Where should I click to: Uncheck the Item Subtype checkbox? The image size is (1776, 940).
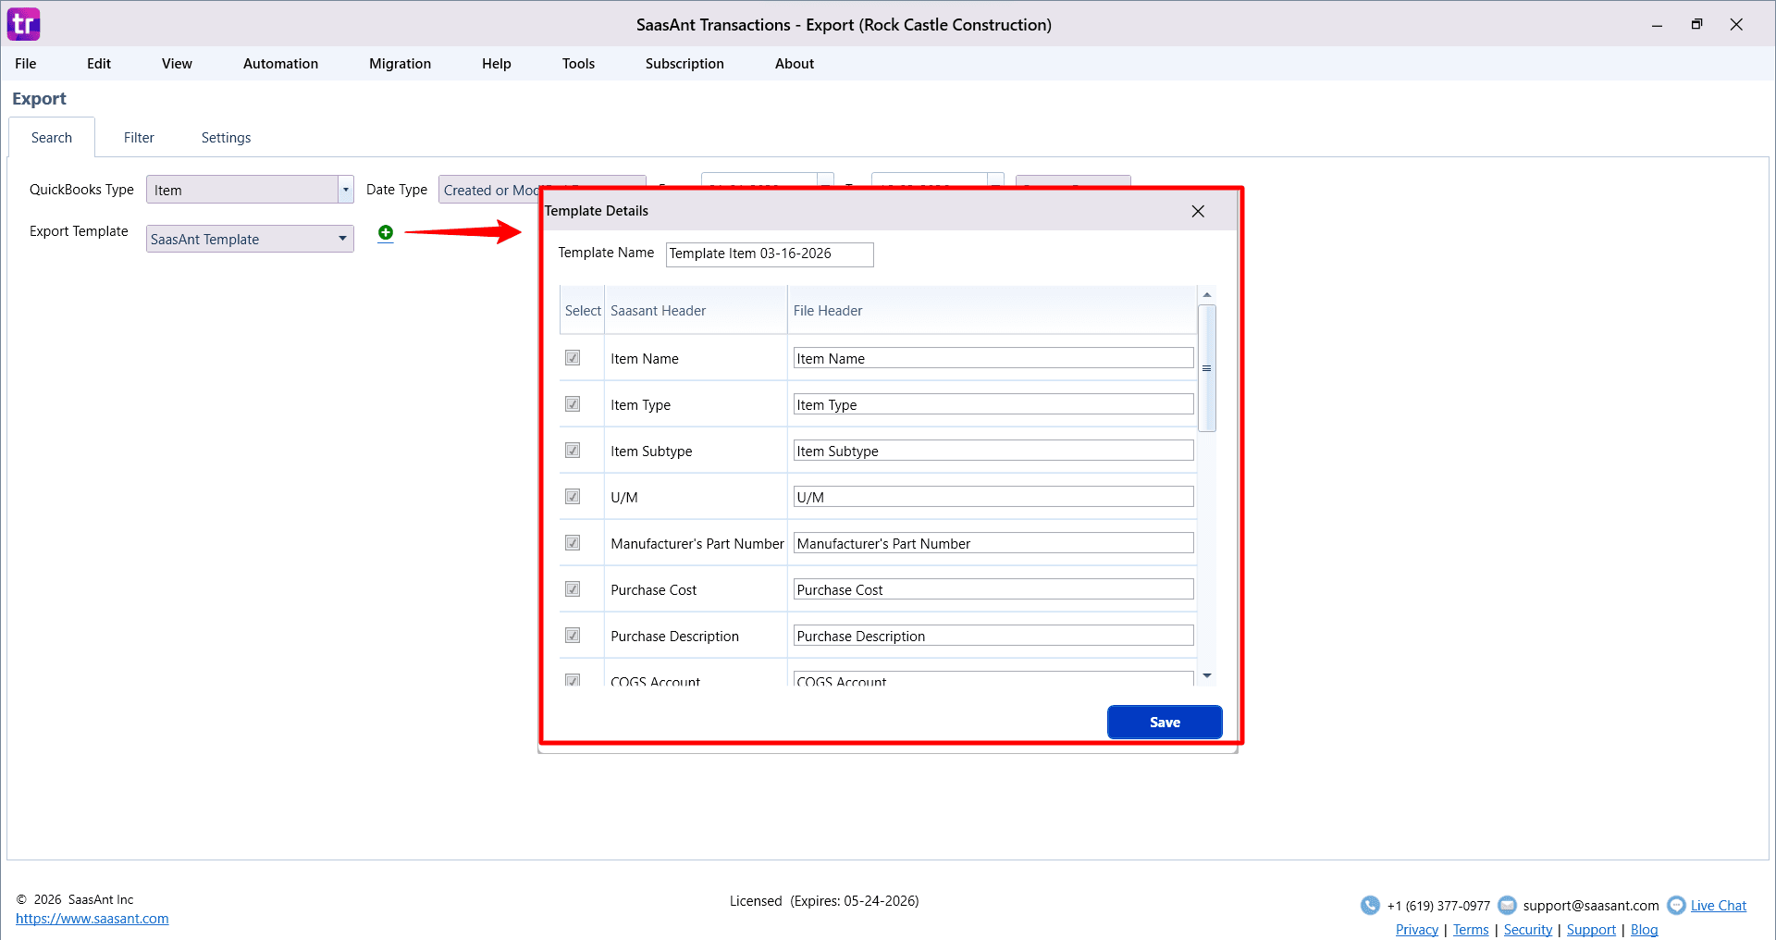point(573,451)
